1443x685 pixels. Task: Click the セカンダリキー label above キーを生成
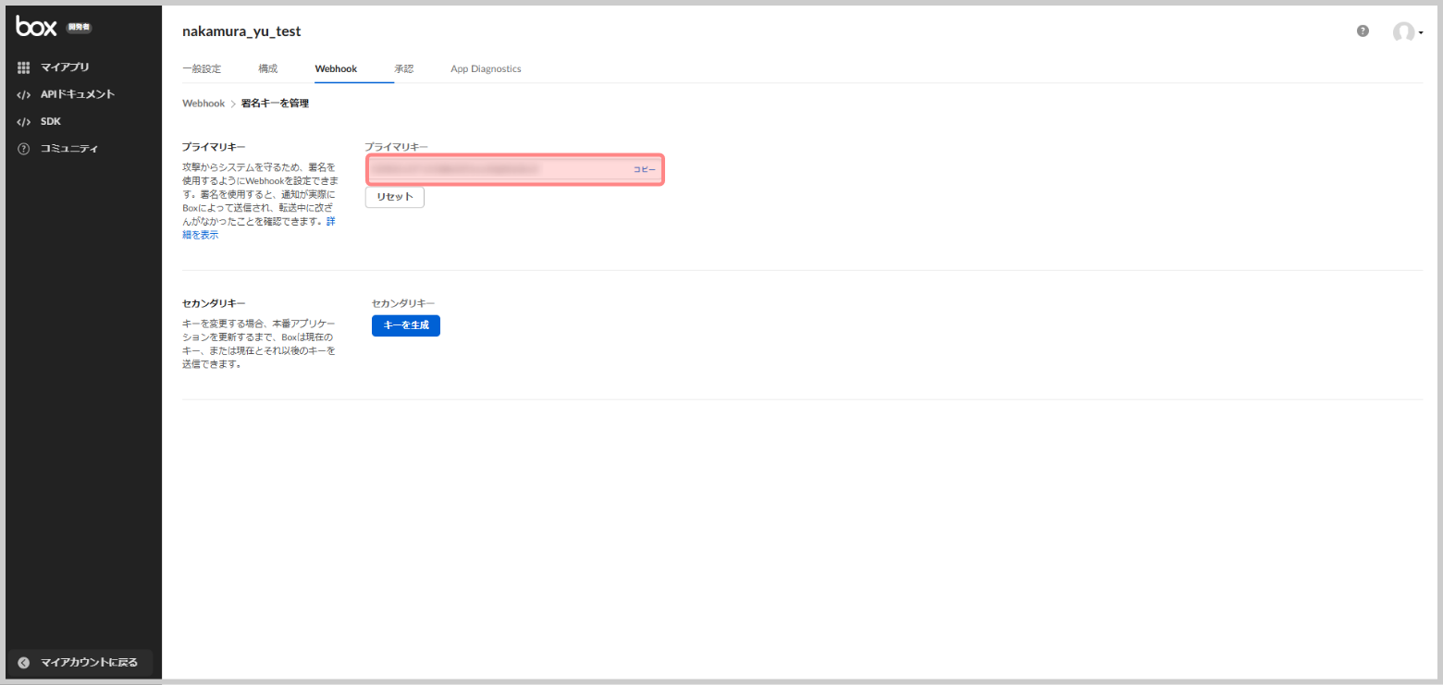click(x=403, y=303)
